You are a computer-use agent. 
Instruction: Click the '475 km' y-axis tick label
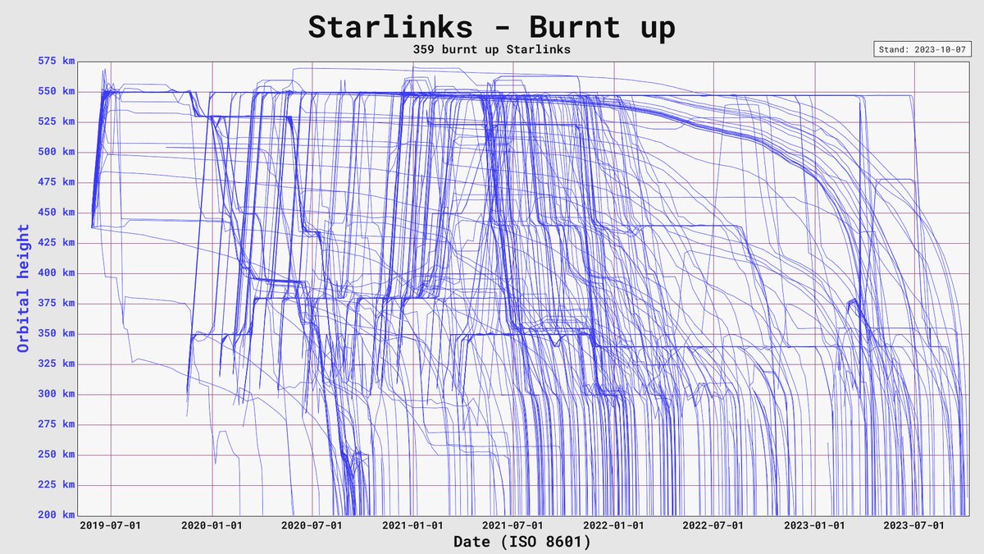(x=56, y=182)
